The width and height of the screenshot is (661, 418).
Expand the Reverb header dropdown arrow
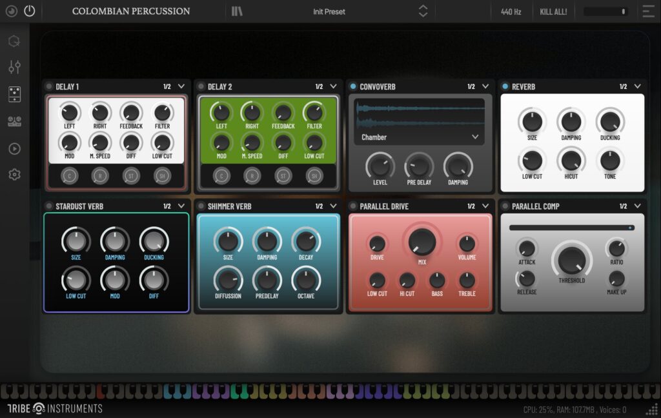[x=637, y=86]
